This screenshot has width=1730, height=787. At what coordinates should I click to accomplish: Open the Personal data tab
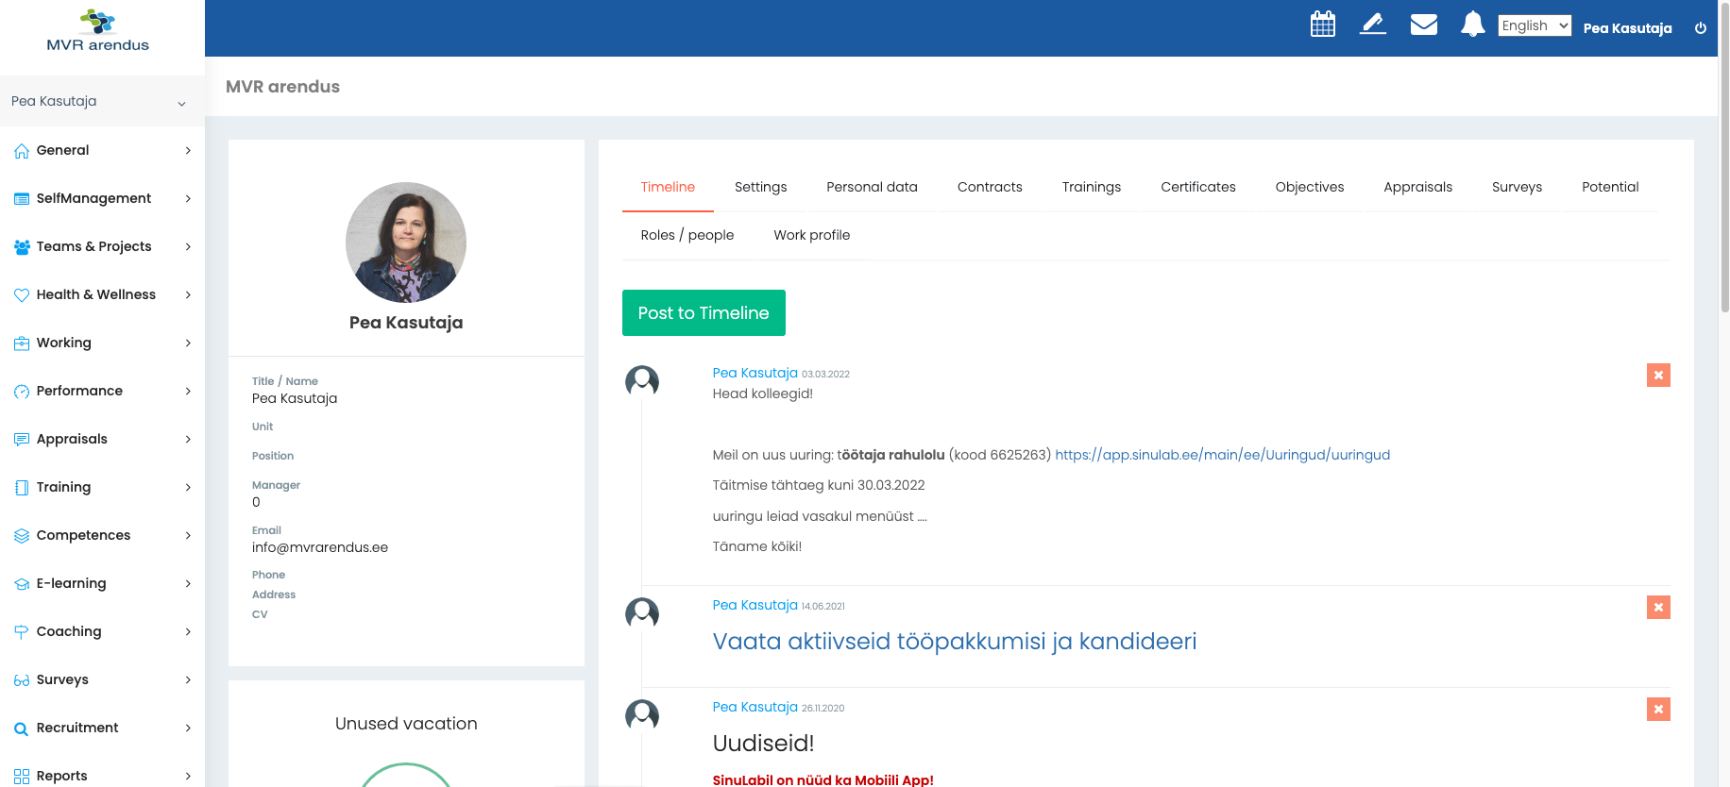(x=872, y=187)
